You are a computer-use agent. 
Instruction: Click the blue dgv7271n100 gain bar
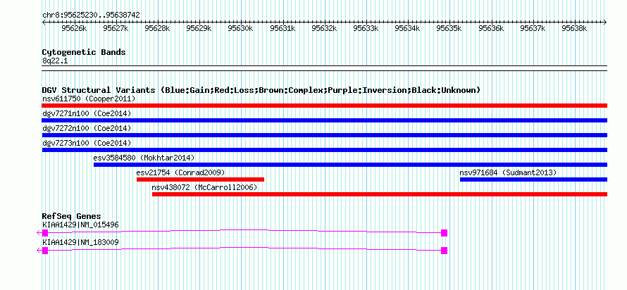(x=325, y=120)
